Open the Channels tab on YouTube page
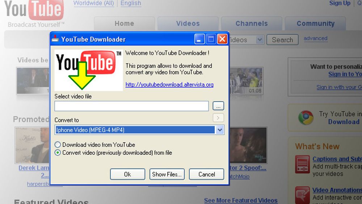Screen dimensions: 362x204 pos(252,24)
